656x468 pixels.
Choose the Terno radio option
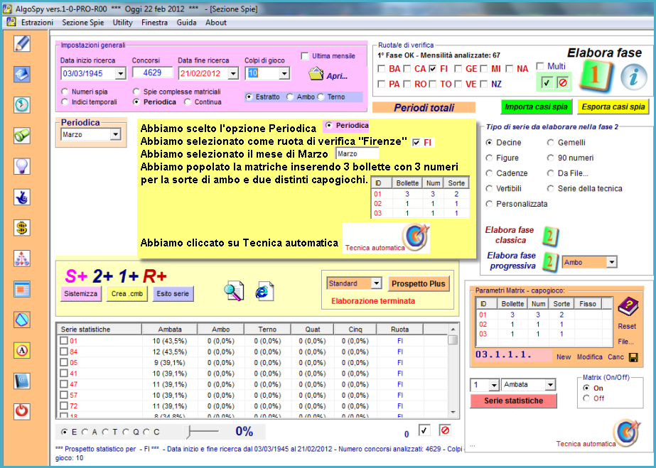321,97
